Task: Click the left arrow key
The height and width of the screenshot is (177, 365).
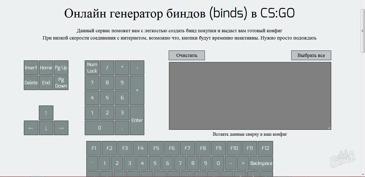Action: (x=31, y=128)
